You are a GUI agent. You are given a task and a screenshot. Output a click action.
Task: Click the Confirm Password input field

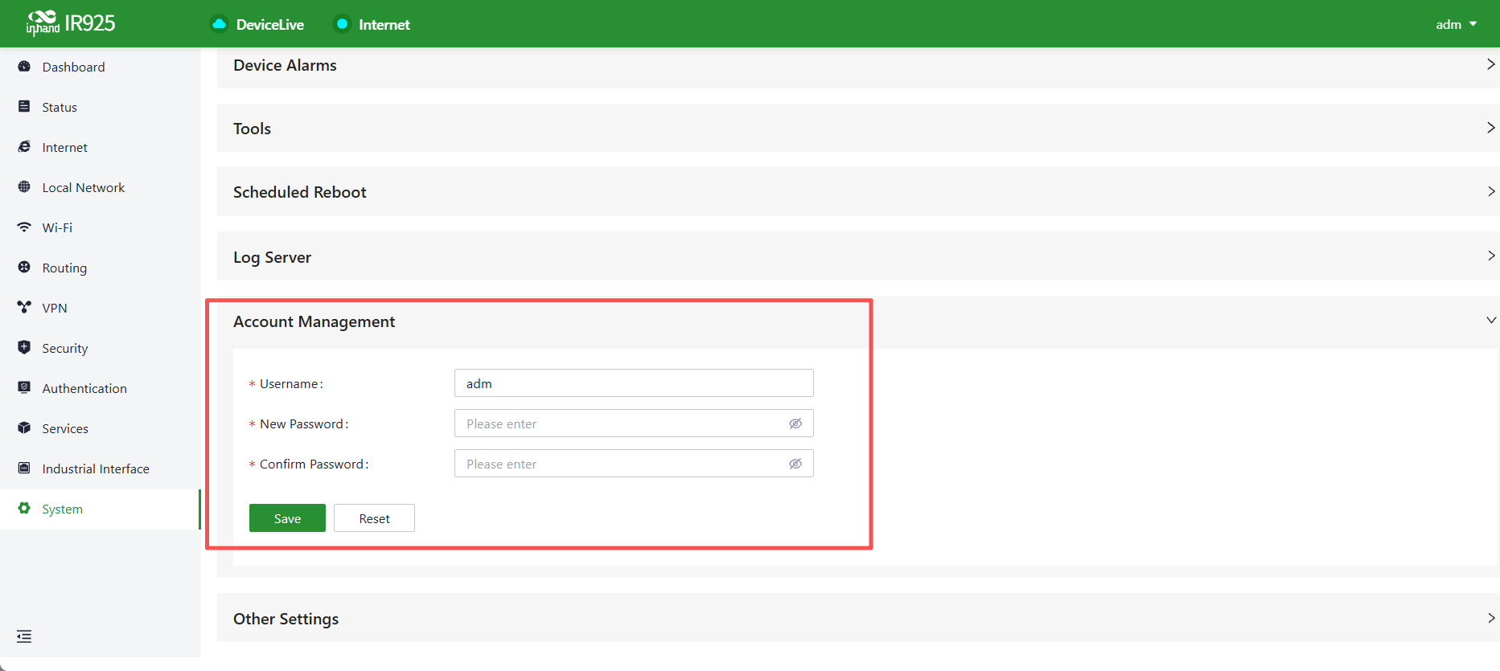coord(634,464)
